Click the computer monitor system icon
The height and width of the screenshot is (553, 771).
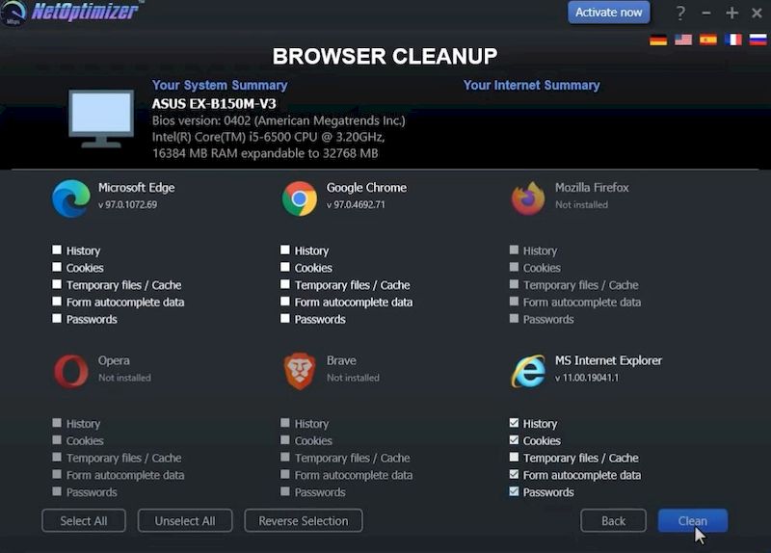(101, 118)
